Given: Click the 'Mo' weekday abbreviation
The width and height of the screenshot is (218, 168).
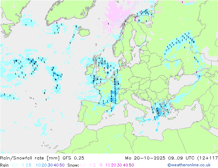Looking at the screenshot, I should (x=128, y=158).
